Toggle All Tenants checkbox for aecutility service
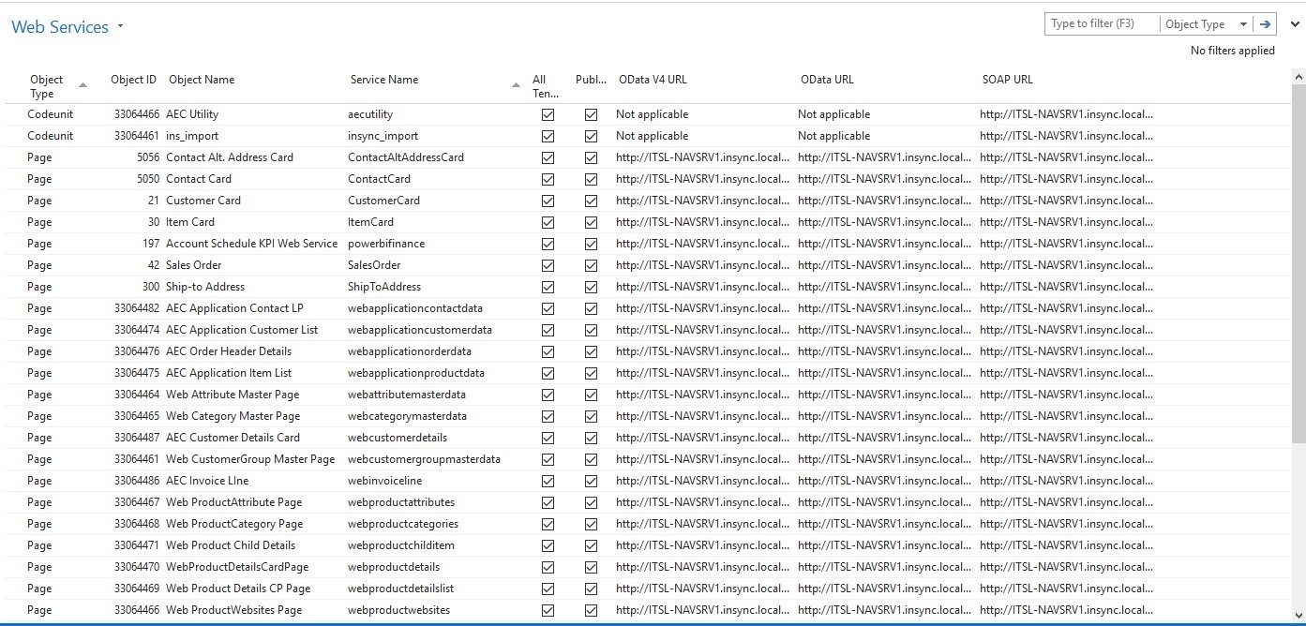1306x626 pixels. click(x=548, y=114)
